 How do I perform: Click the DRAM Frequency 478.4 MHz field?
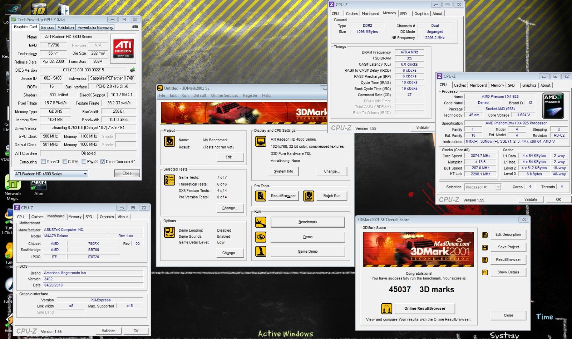point(409,52)
